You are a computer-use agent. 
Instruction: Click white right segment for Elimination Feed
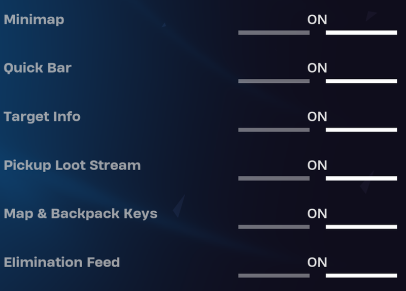[x=361, y=276]
